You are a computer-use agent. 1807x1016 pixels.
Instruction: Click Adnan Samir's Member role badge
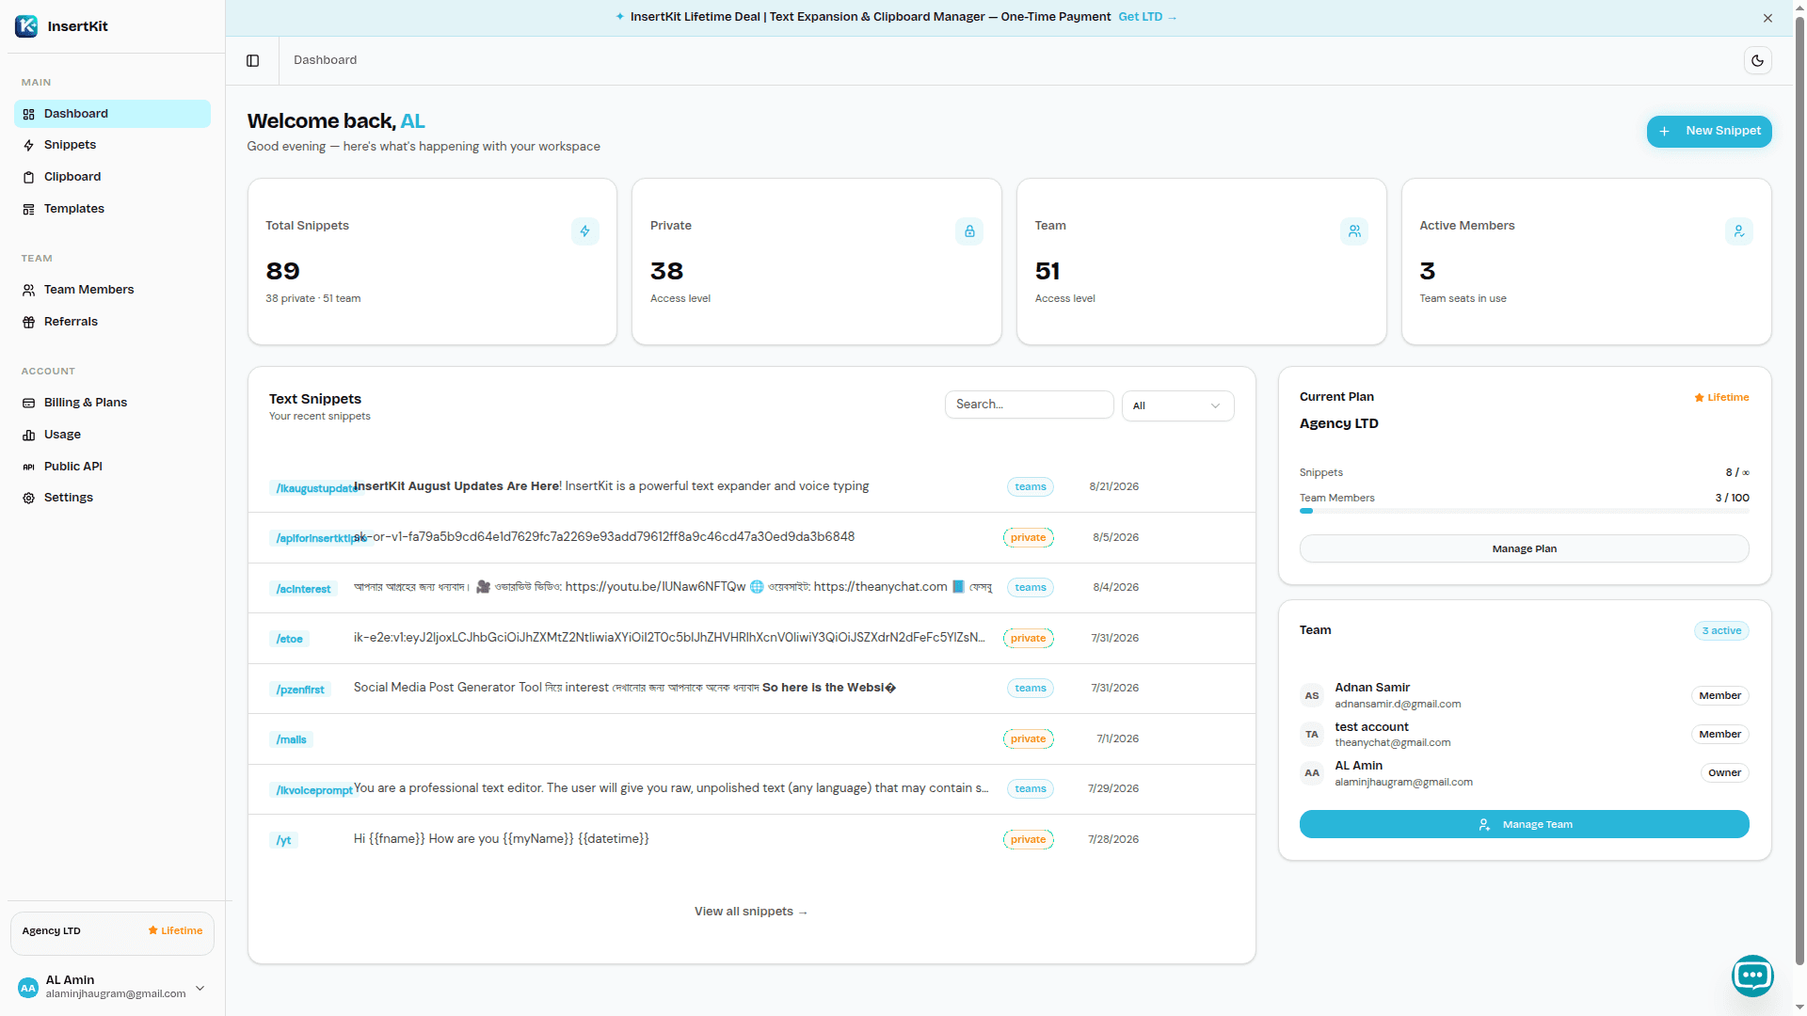(1720, 696)
